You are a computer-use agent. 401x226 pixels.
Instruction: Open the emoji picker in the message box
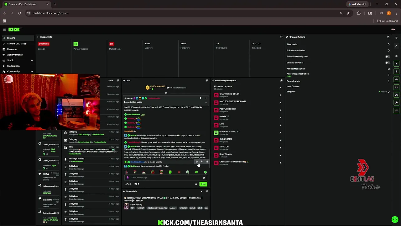pos(204,178)
